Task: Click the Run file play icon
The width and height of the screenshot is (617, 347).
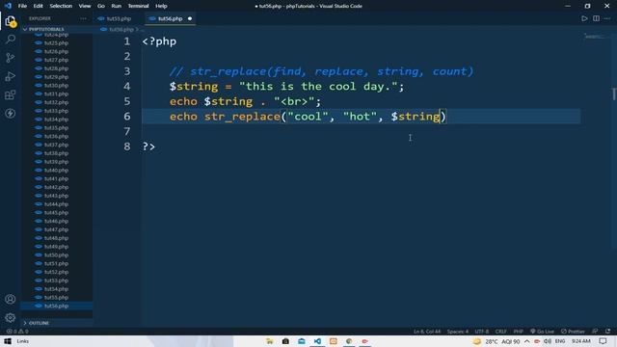Action: click(584, 18)
